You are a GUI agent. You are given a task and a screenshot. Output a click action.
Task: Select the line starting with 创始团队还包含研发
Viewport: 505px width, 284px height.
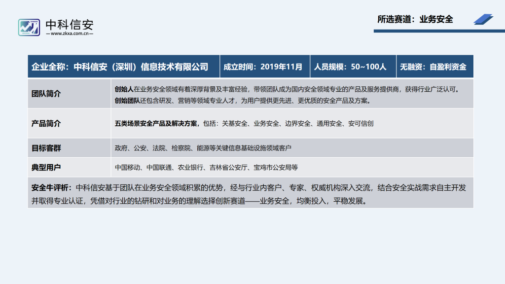click(x=244, y=101)
